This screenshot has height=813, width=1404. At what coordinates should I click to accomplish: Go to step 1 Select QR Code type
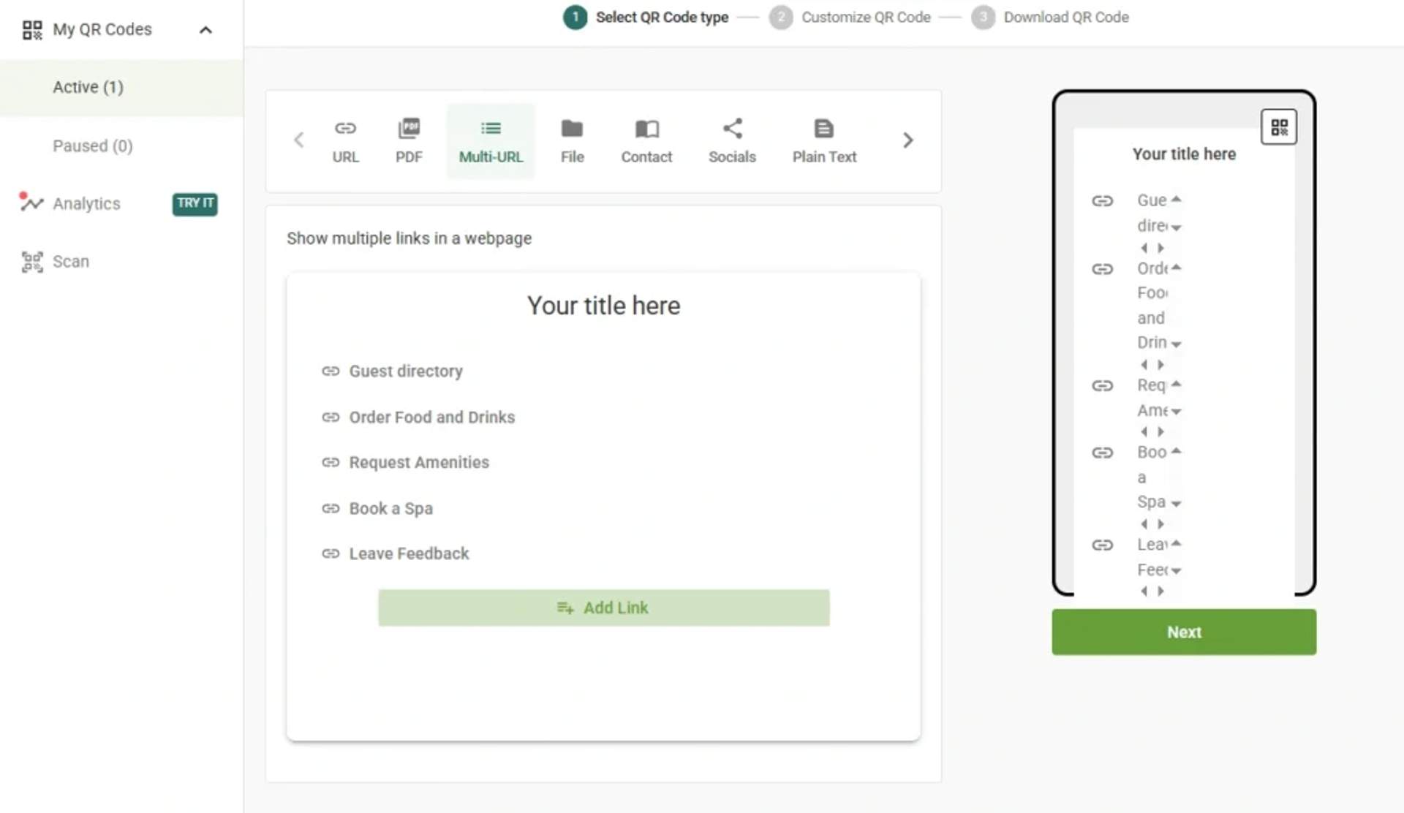click(646, 17)
